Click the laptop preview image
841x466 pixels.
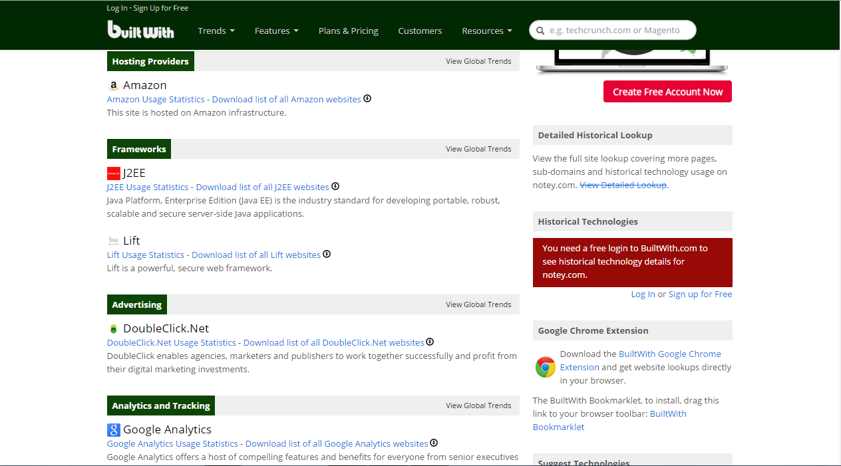(x=632, y=61)
